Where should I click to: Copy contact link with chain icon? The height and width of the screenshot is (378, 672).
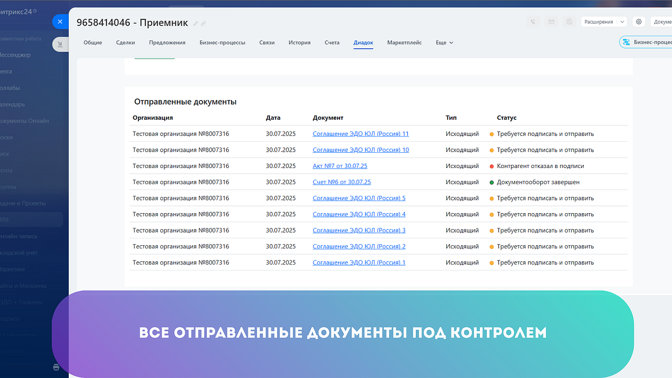click(204, 24)
